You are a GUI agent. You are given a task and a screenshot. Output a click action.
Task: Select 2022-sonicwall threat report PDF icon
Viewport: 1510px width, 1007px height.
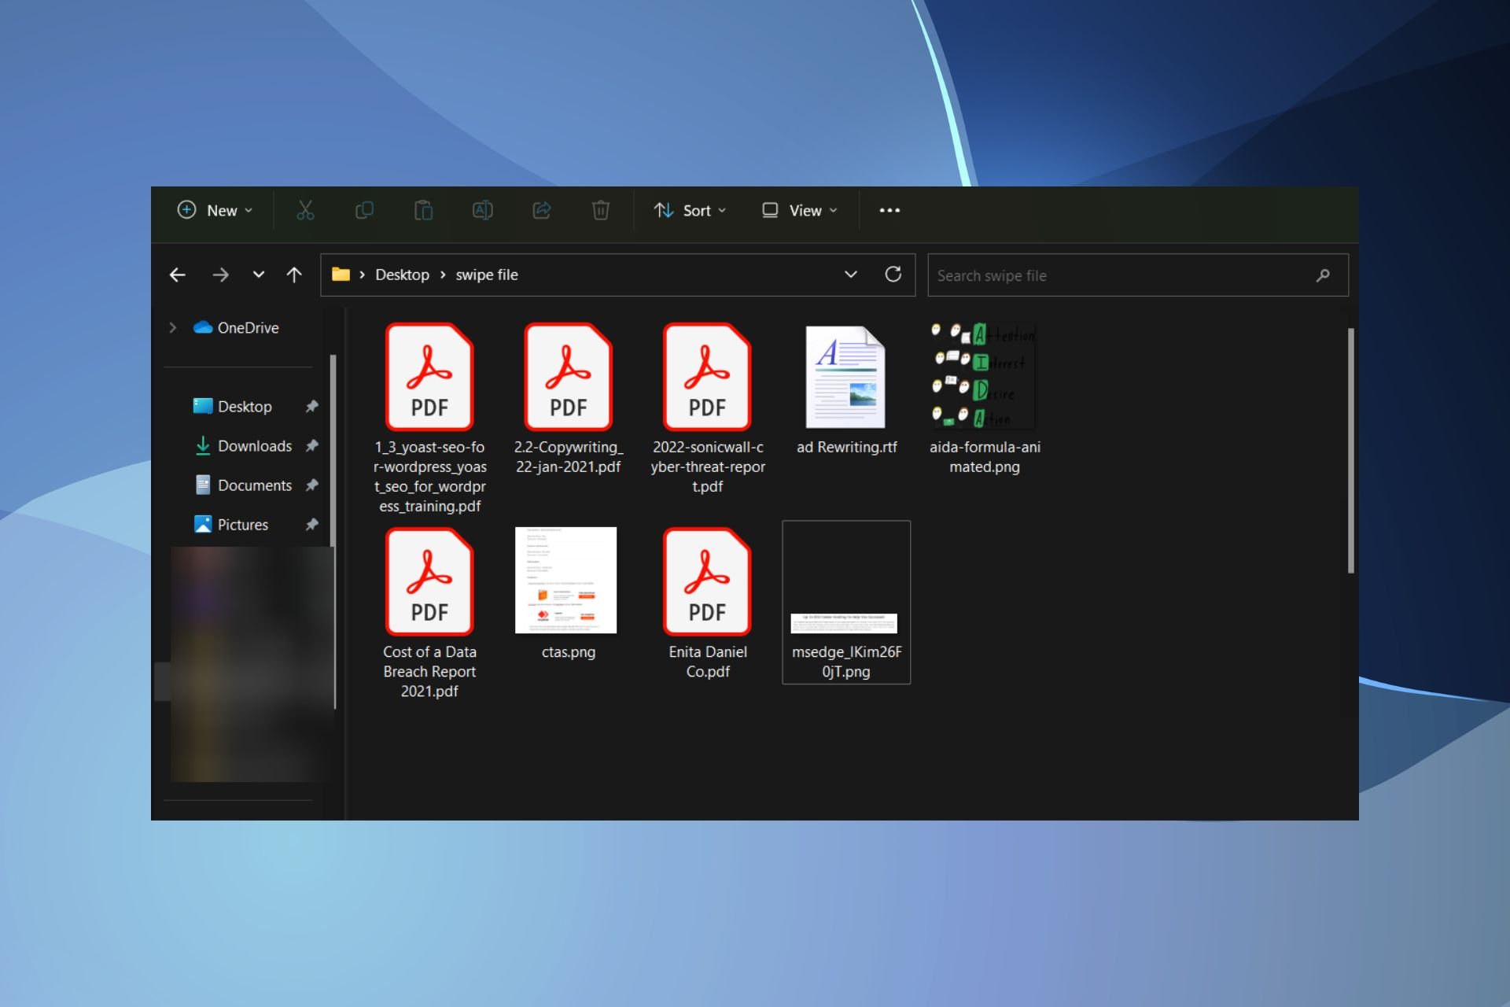pyautogui.click(x=707, y=376)
